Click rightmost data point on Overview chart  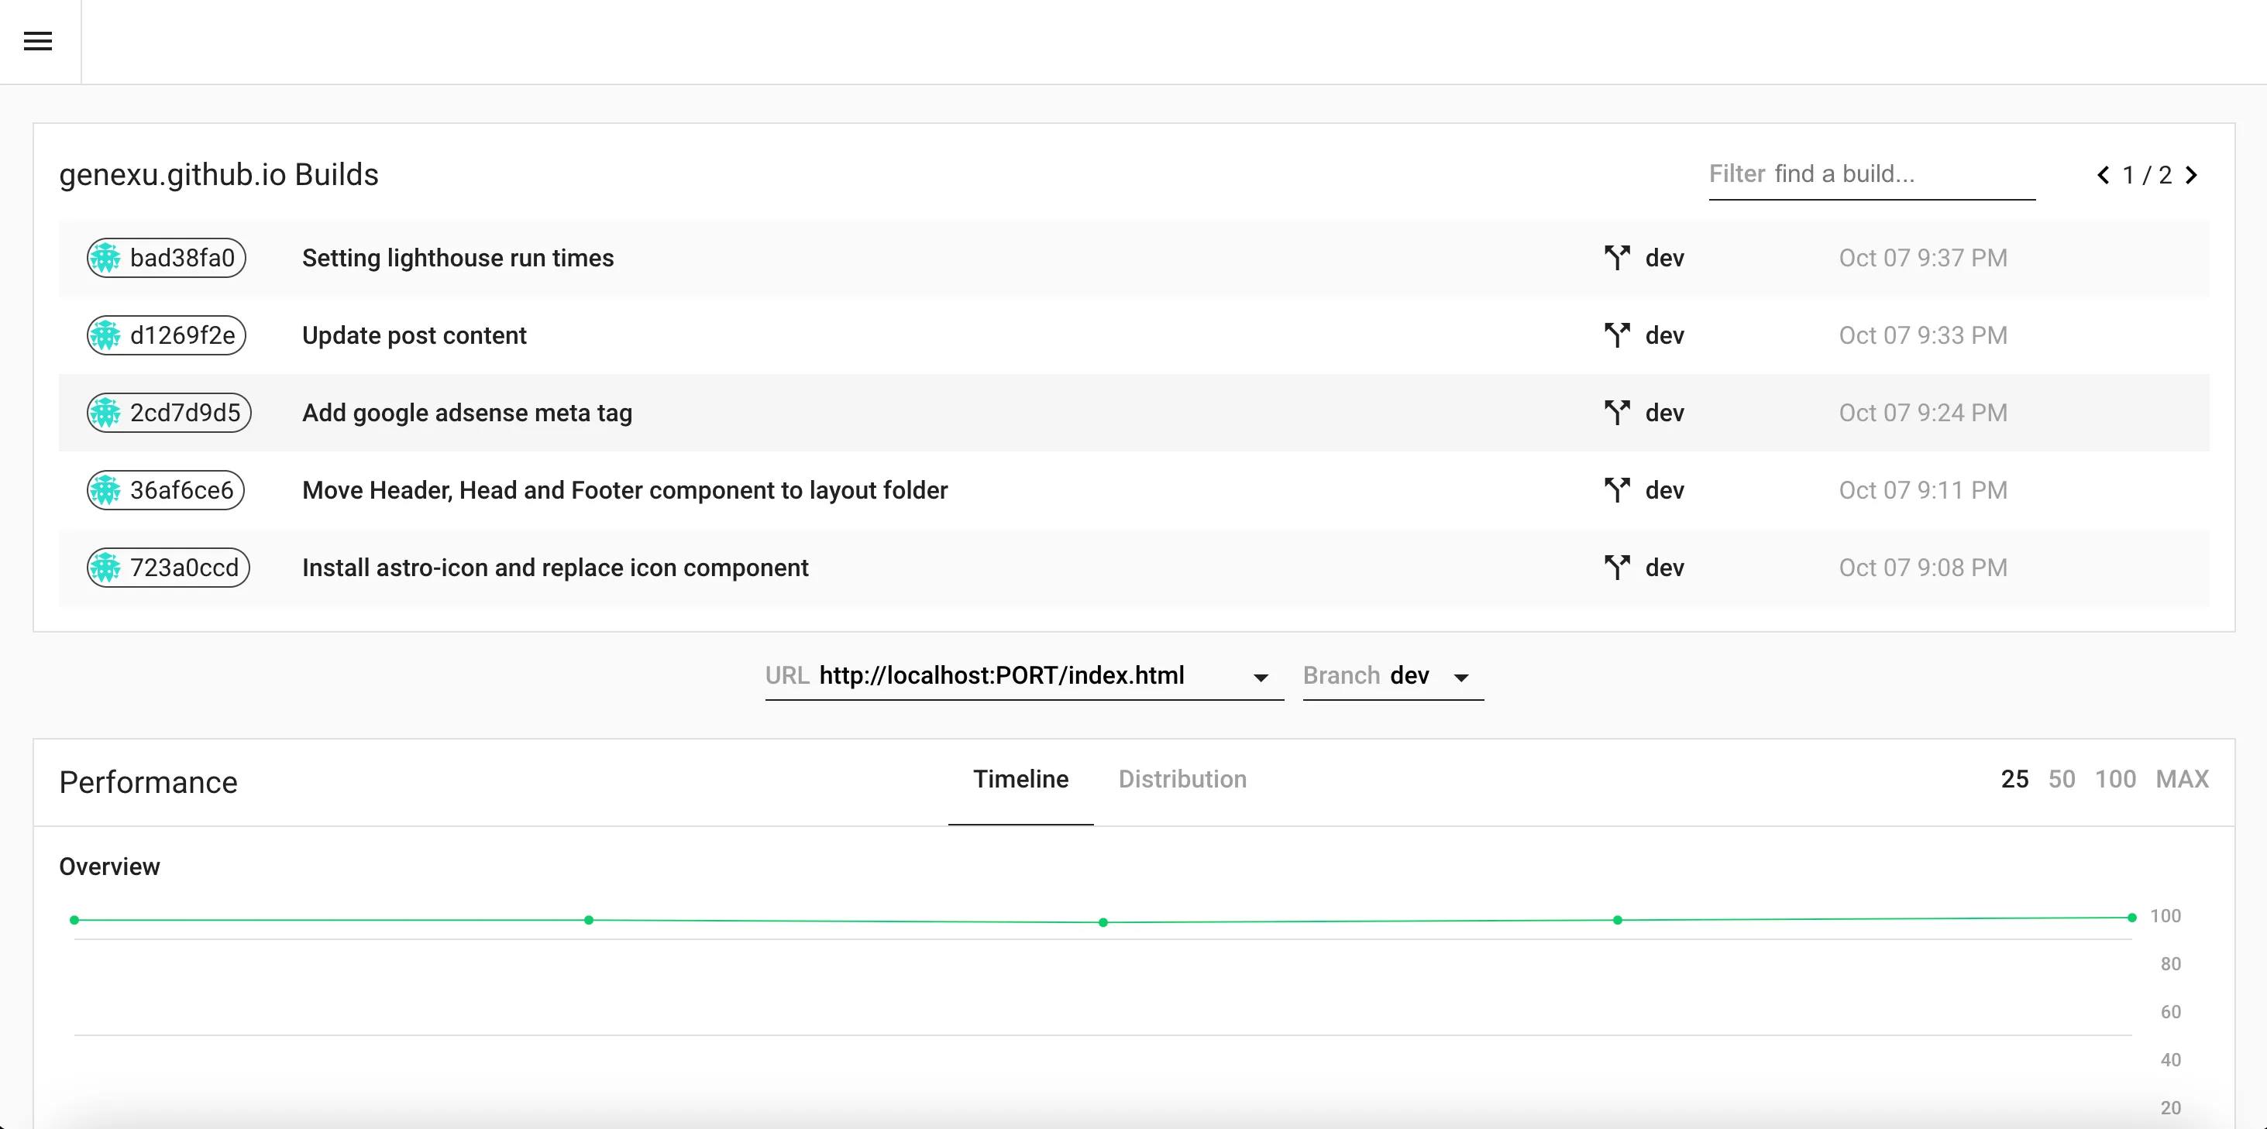tap(2131, 917)
